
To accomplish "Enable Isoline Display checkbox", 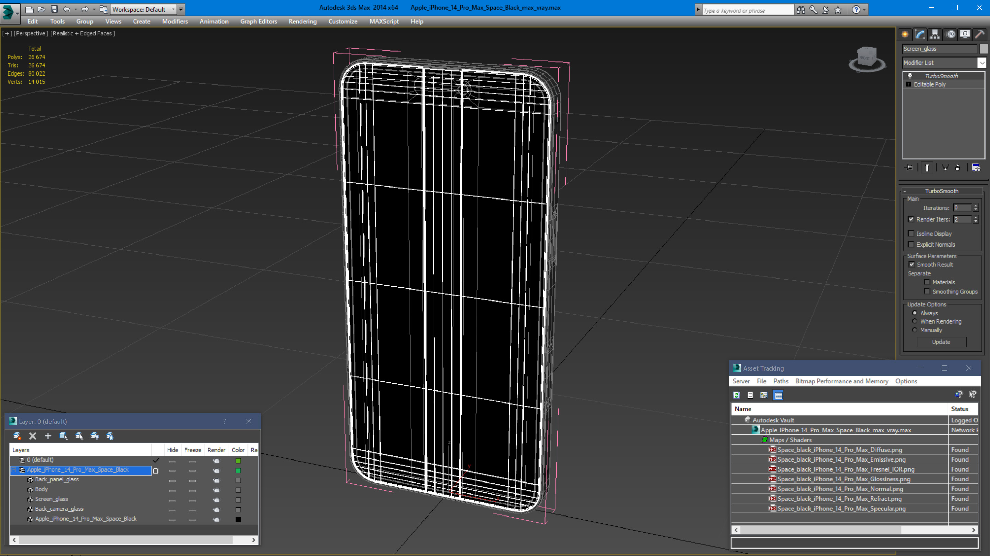I will (911, 234).
